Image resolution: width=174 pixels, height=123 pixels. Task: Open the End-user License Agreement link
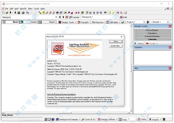point(64,94)
